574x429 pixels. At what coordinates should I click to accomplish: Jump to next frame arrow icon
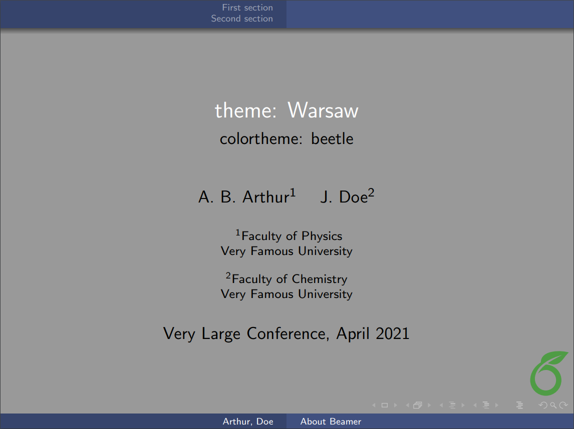coord(429,405)
